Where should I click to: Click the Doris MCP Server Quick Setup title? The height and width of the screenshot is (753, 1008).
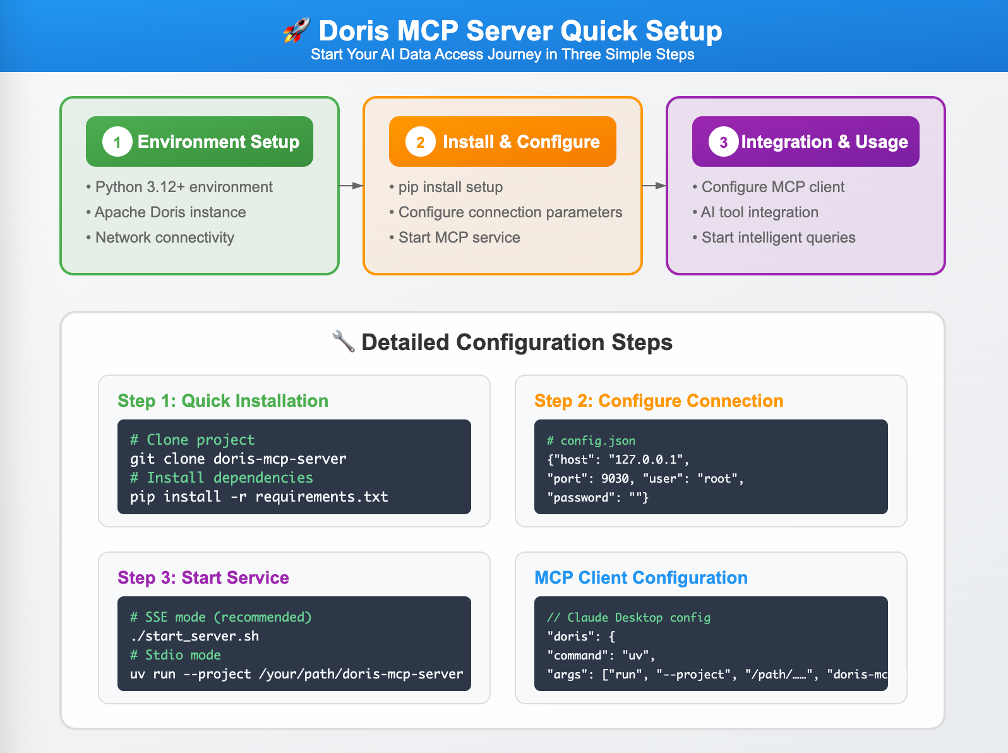coord(520,30)
